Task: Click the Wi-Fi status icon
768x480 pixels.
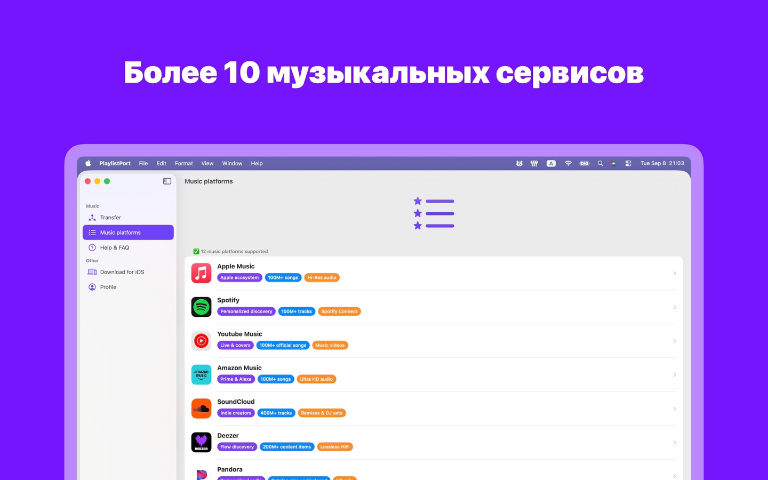Action: click(568, 164)
